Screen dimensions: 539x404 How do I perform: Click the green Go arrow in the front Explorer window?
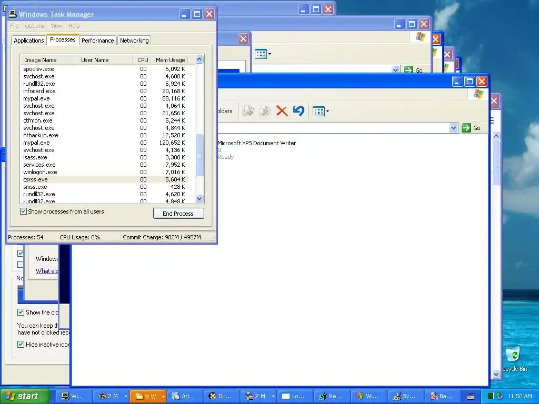466,128
